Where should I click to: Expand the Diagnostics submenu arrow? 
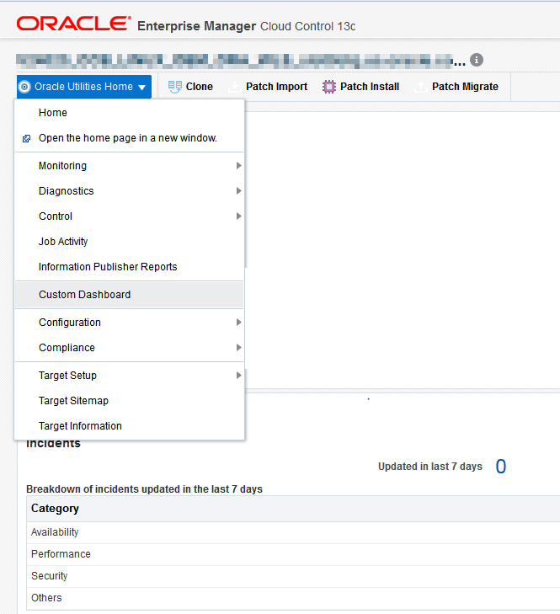238,190
